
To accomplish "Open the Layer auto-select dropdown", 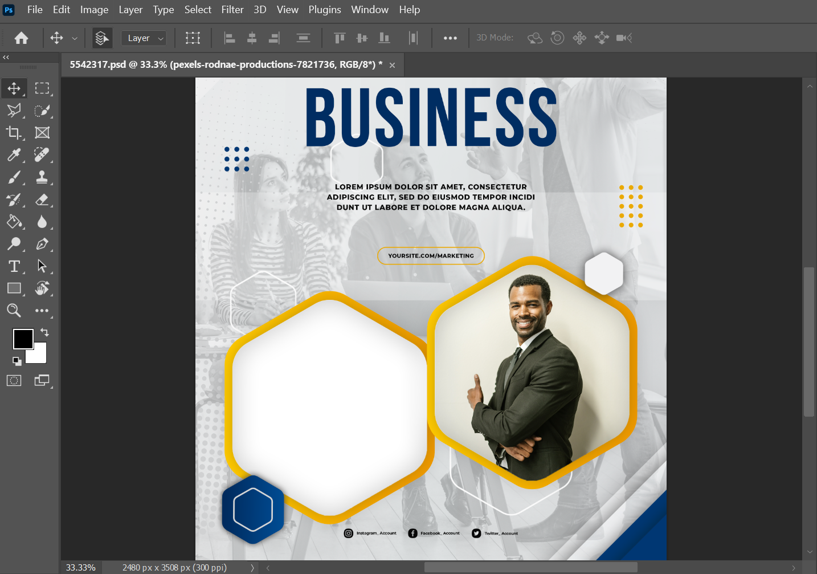I will tap(144, 38).
